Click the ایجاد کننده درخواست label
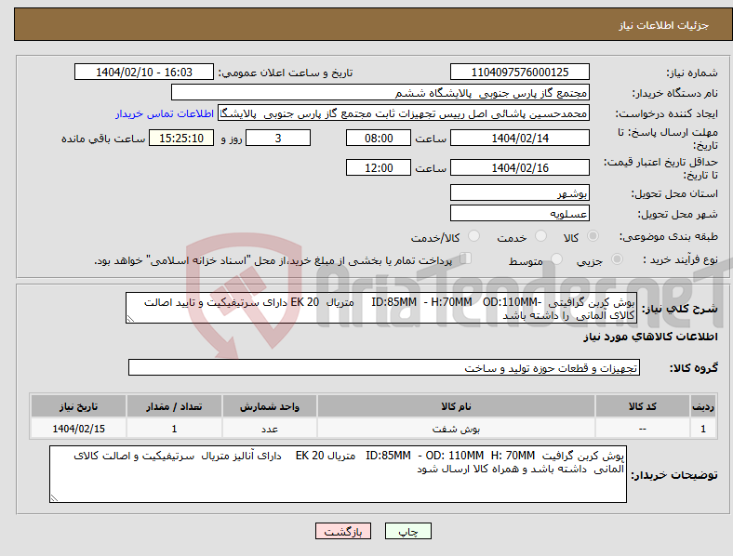Screen dimensions: 733x556 666,114
